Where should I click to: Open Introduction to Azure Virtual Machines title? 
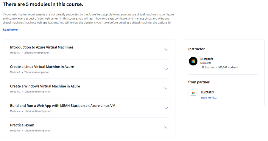point(42,47)
